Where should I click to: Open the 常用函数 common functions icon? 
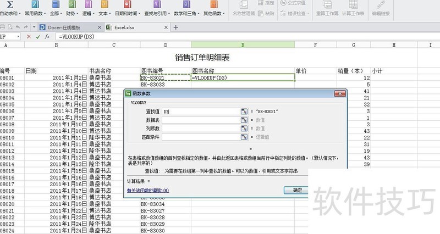point(35,4)
